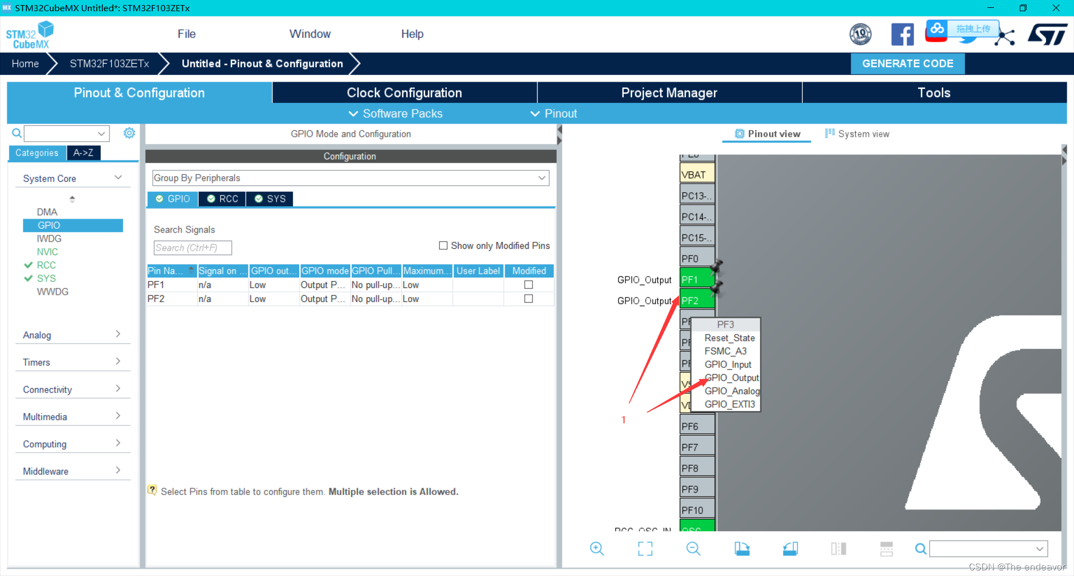Viewport: 1074px width, 576px height.
Task: Switch to the Clock Configuration tab
Action: (x=404, y=93)
